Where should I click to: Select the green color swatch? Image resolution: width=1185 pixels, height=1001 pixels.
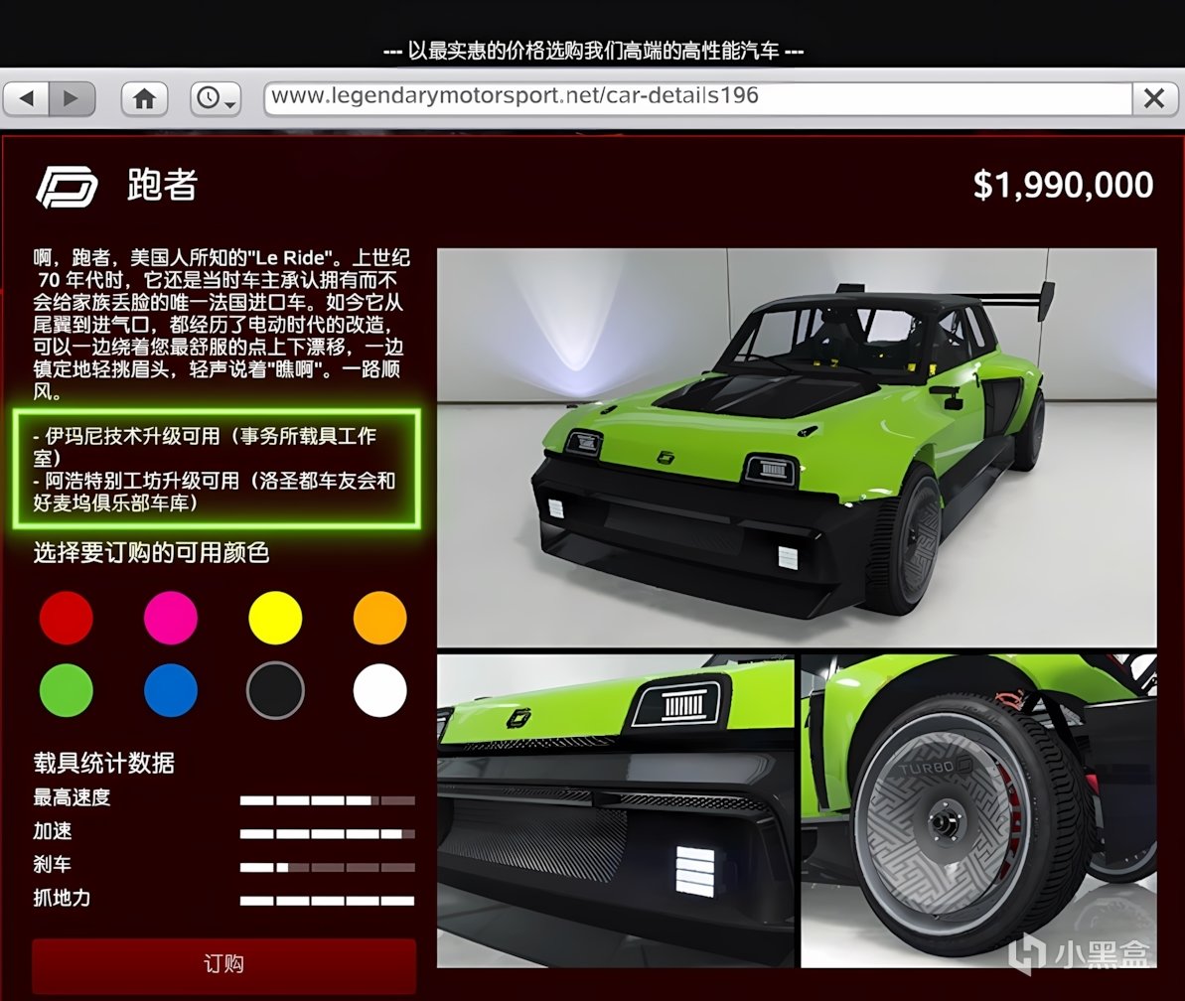pos(67,690)
